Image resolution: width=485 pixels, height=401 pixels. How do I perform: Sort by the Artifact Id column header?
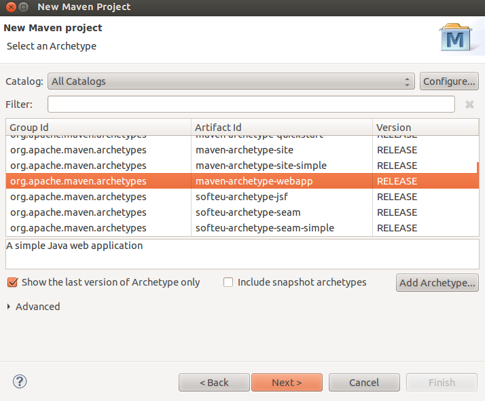coord(282,128)
